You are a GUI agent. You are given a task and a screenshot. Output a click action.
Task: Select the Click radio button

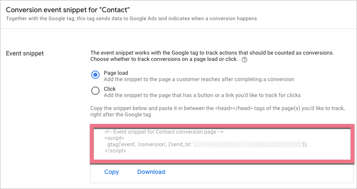pos(95,91)
